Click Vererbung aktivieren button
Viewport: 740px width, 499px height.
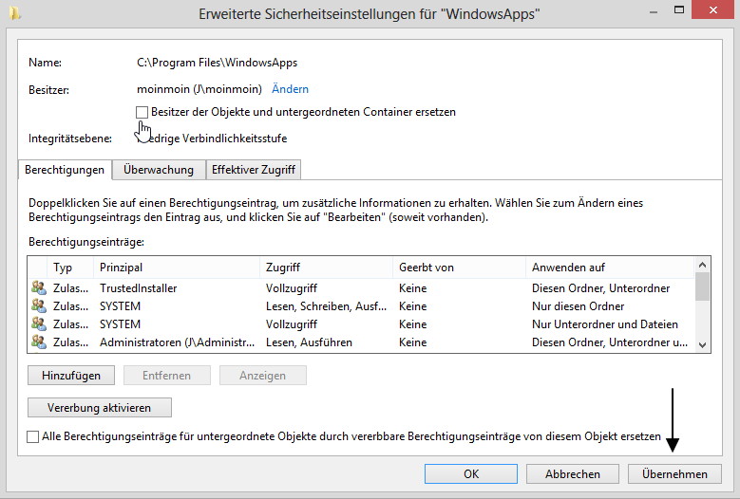(x=99, y=408)
